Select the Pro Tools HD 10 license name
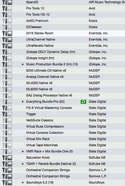Viewport: 125px width, 186px height. (x=38, y=15)
